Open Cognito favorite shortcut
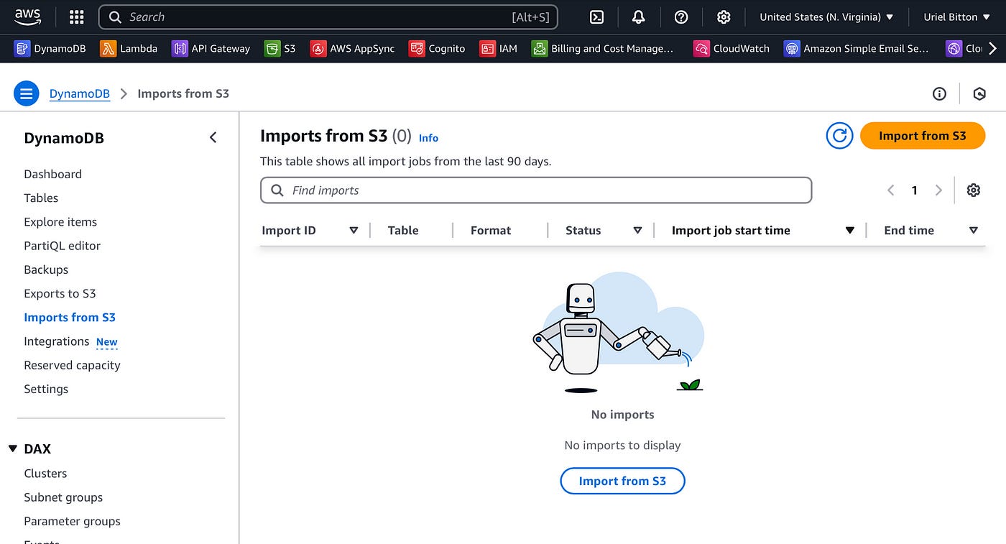1006x544 pixels. click(437, 48)
